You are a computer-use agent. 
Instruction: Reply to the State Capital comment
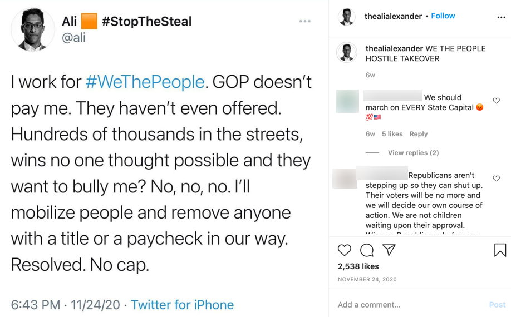point(419,134)
